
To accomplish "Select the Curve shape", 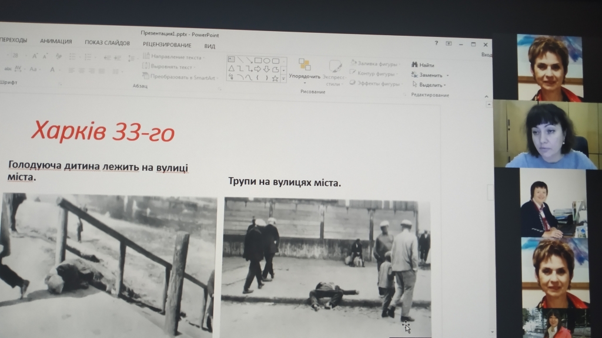I will [249, 77].
